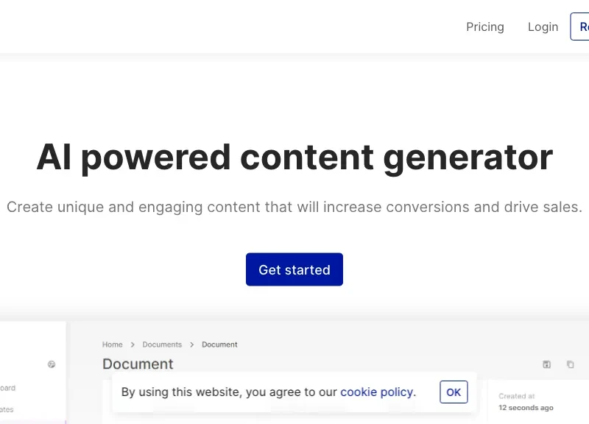
Task: Click the chevron after Documents breadcrumb
Action: (192, 344)
